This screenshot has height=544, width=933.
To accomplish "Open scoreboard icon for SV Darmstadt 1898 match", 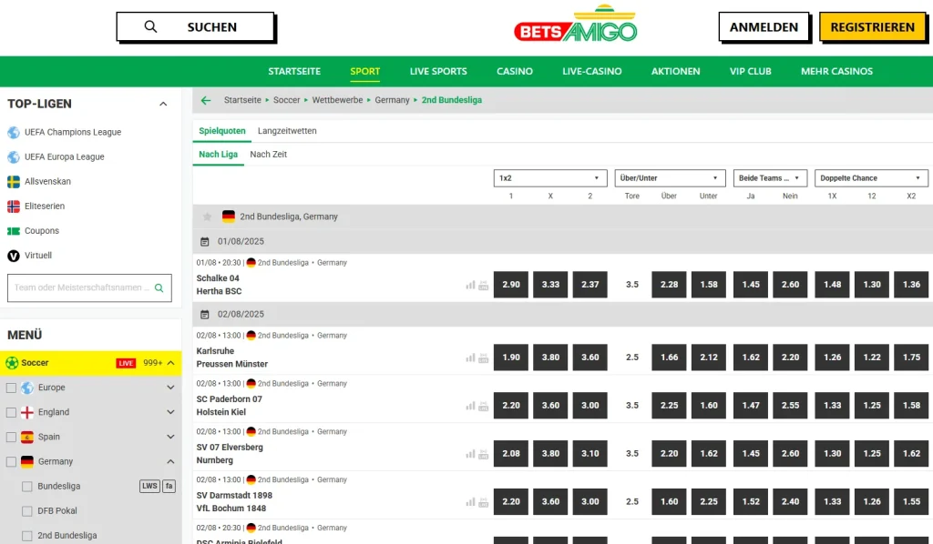I will (483, 502).
